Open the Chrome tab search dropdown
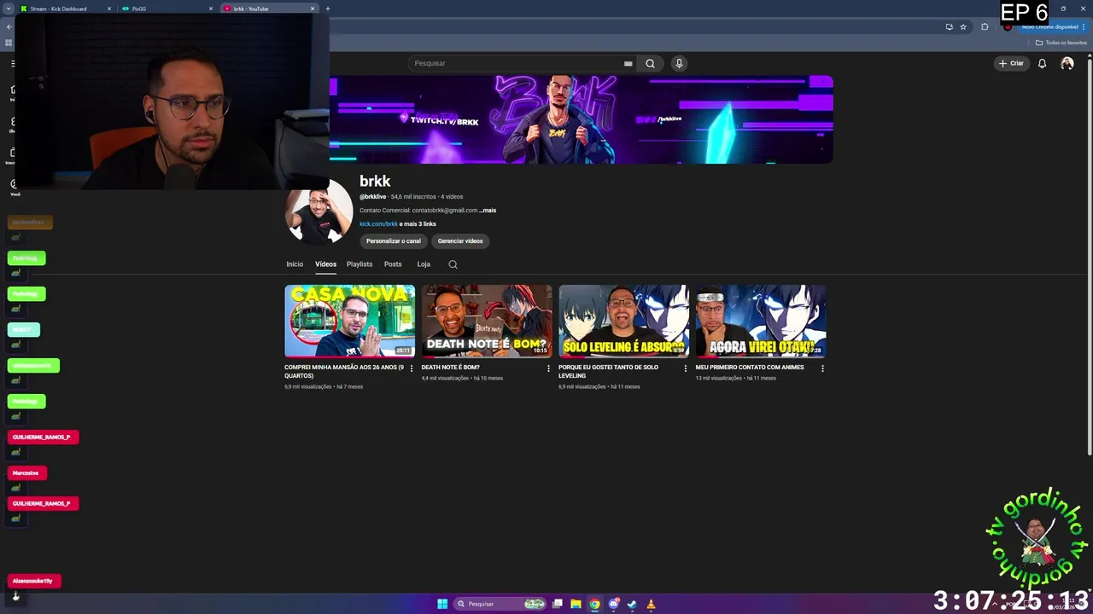The image size is (1093, 614). (x=8, y=9)
